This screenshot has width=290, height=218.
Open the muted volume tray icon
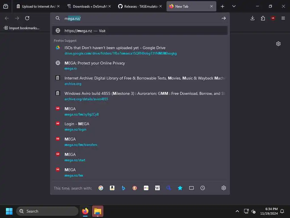[253, 211]
